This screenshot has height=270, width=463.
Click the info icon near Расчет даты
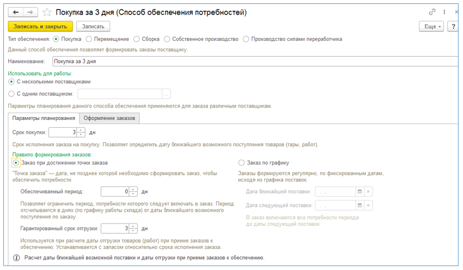(16, 258)
